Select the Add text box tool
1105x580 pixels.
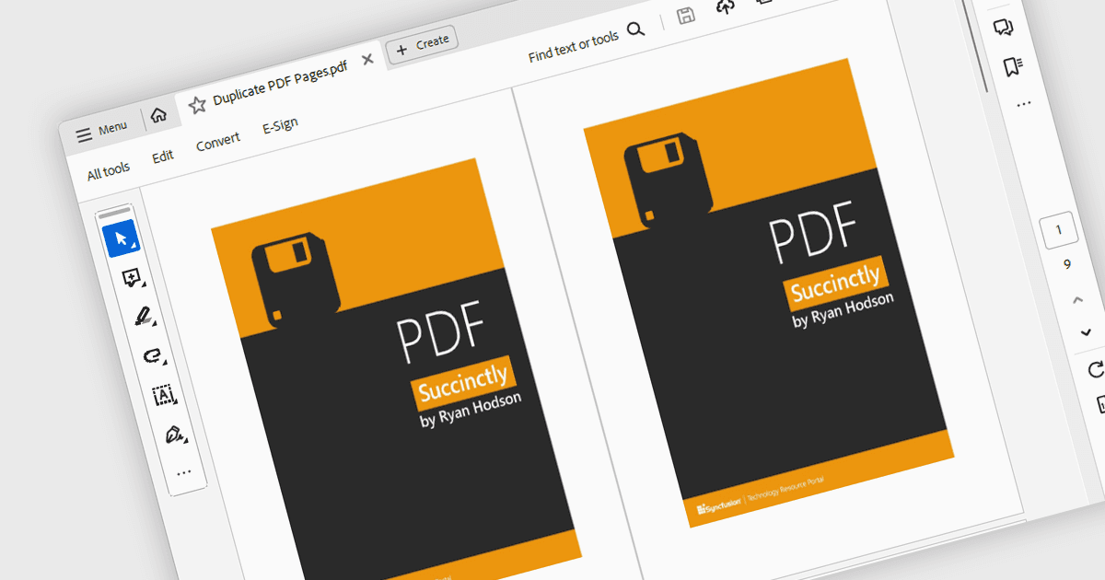pos(163,395)
